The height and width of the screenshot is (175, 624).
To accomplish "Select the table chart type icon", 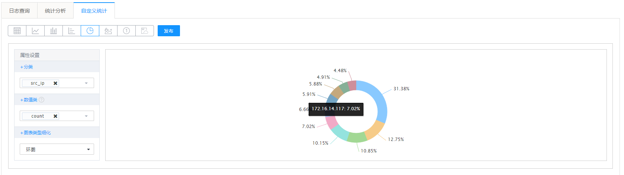I will click(x=17, y=31).
